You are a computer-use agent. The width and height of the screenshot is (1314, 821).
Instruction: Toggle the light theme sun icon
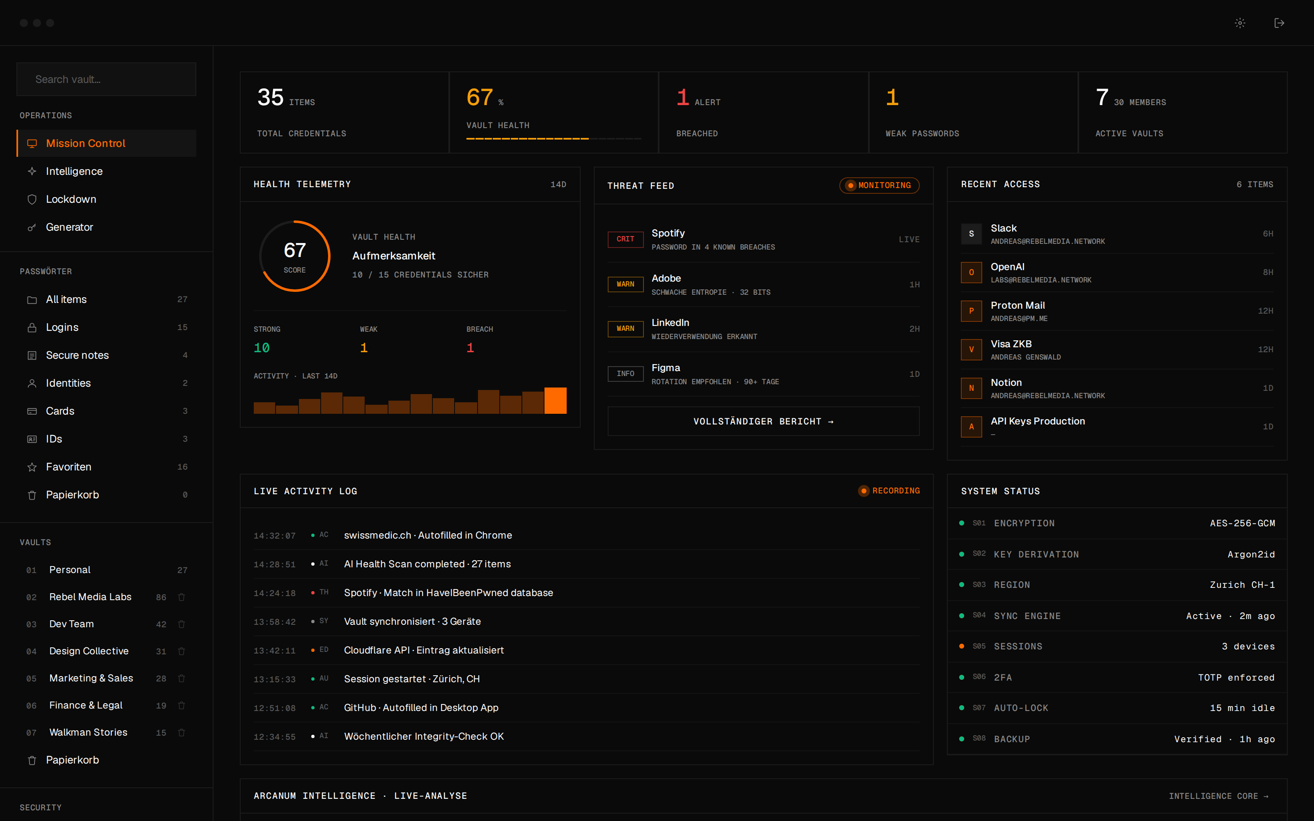coord(1240,23)
